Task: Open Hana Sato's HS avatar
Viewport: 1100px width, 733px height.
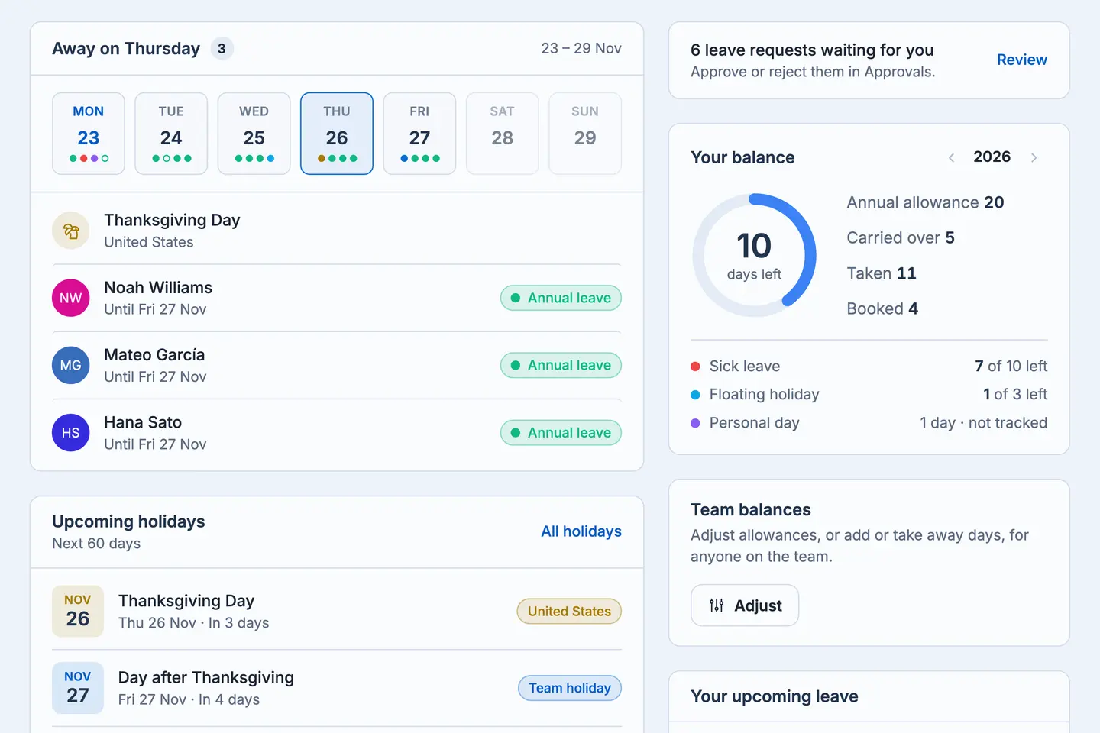Action: click(71, 433)
